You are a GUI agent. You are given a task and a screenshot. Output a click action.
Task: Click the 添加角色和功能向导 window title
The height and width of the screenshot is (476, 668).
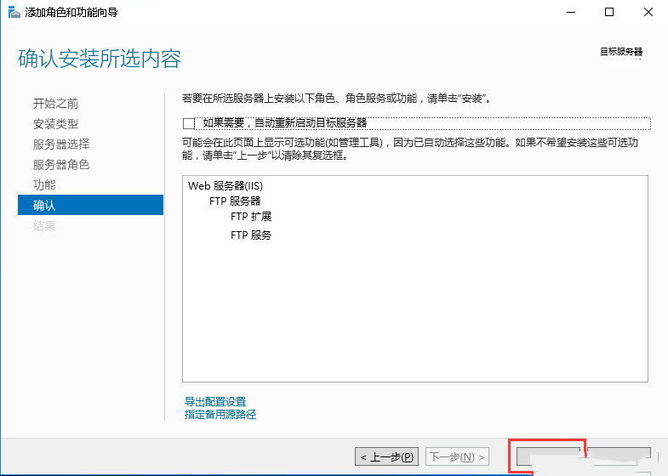71,13
